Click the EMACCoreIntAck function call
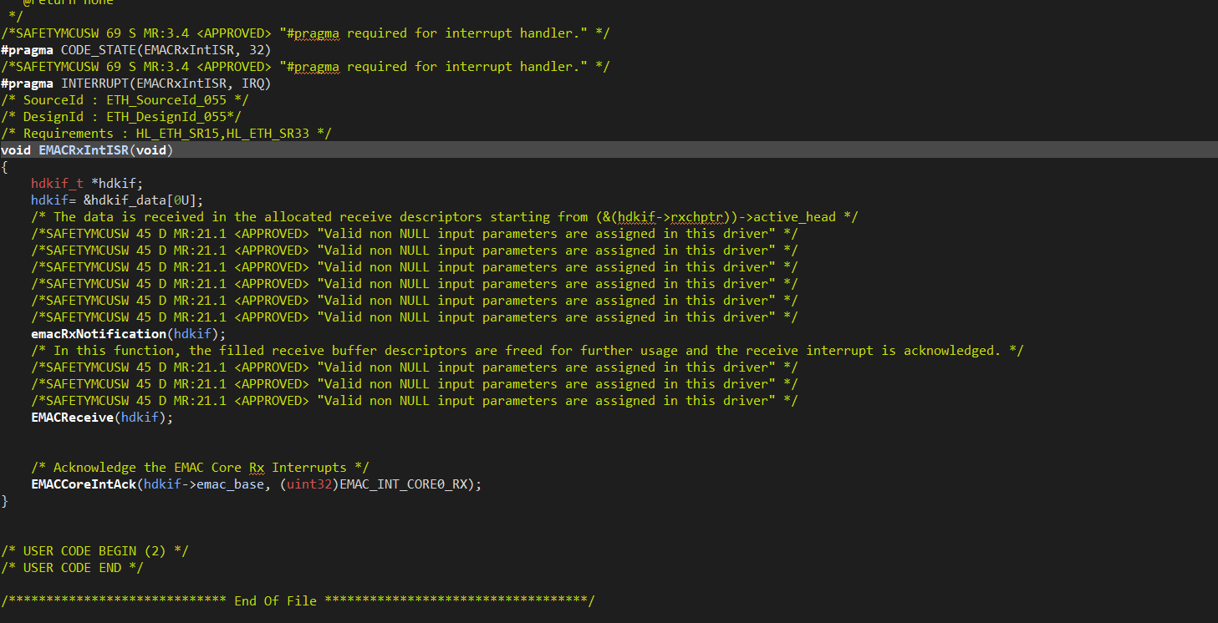Screen dimensions: 1218x623 point(84,484)
